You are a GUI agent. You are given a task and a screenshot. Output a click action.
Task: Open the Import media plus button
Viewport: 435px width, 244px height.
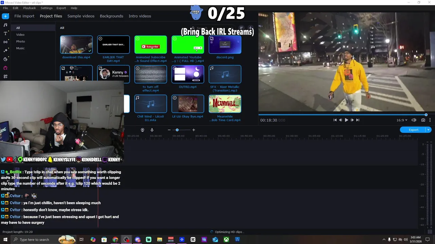[5, 16]
